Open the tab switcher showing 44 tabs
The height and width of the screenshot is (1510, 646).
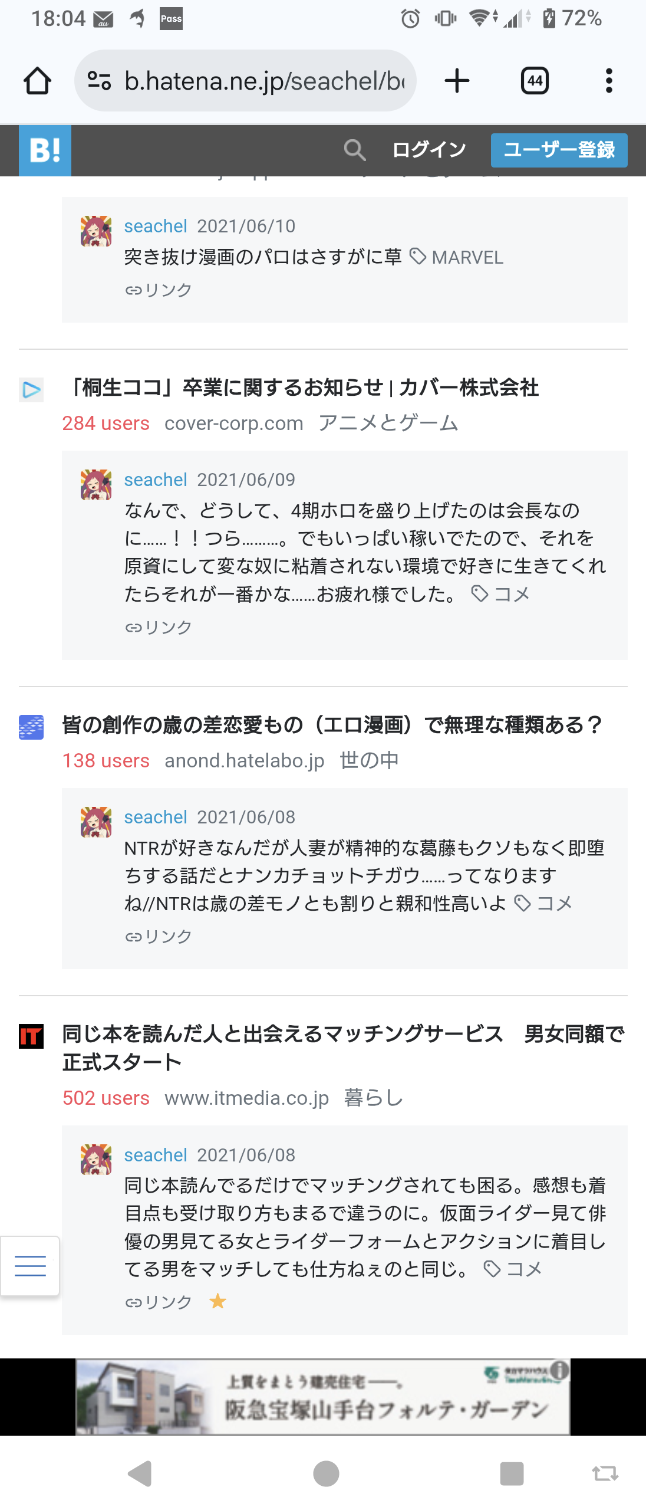[x=535, y=81]
